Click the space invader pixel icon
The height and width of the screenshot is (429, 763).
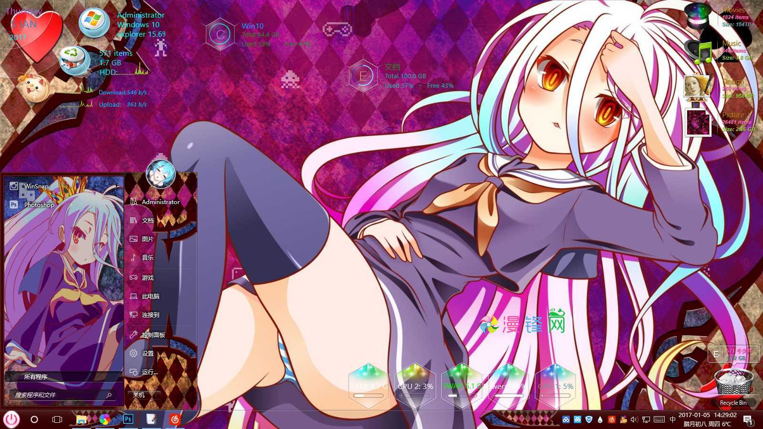[290, 79]
